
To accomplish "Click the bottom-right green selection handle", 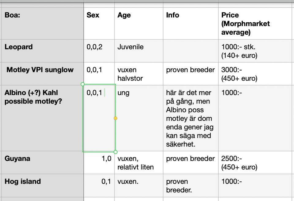I will click(115, 152).
